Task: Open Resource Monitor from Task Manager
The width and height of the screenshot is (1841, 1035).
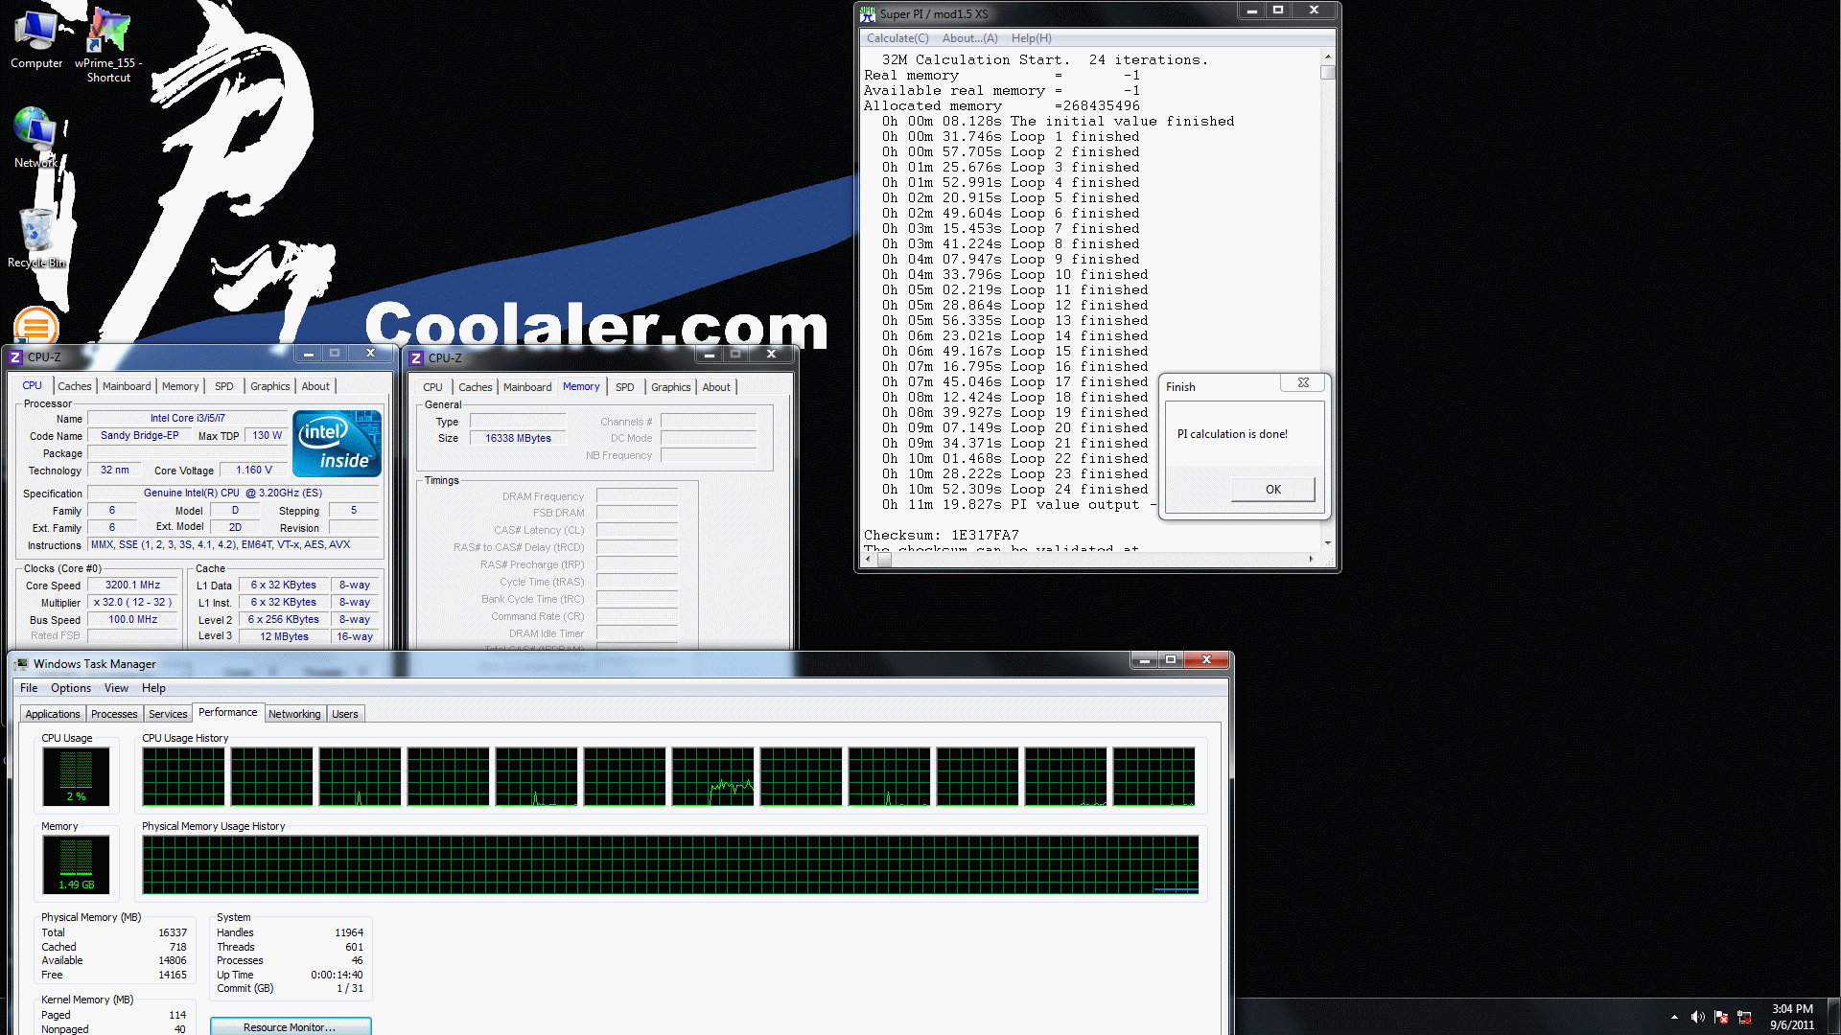Action: (x=290, y=1026)
